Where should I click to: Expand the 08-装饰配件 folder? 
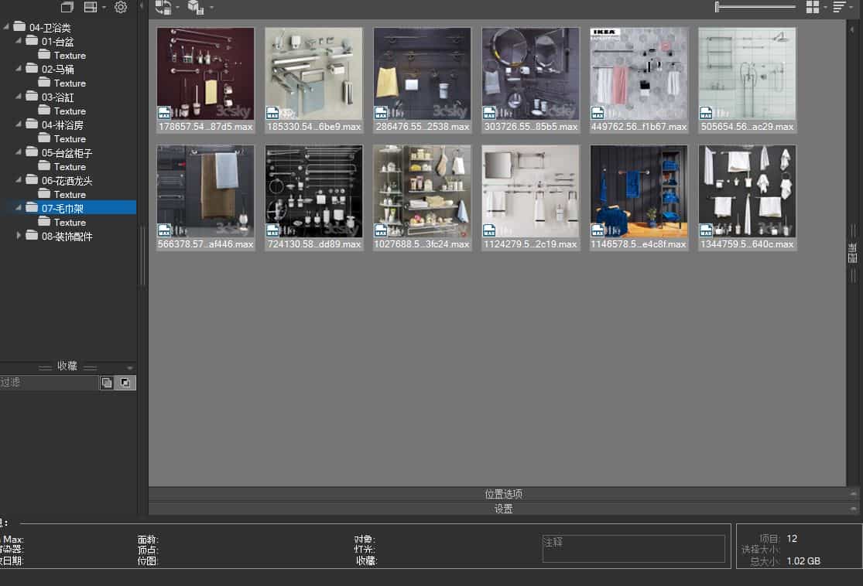[x=20, y=236]
